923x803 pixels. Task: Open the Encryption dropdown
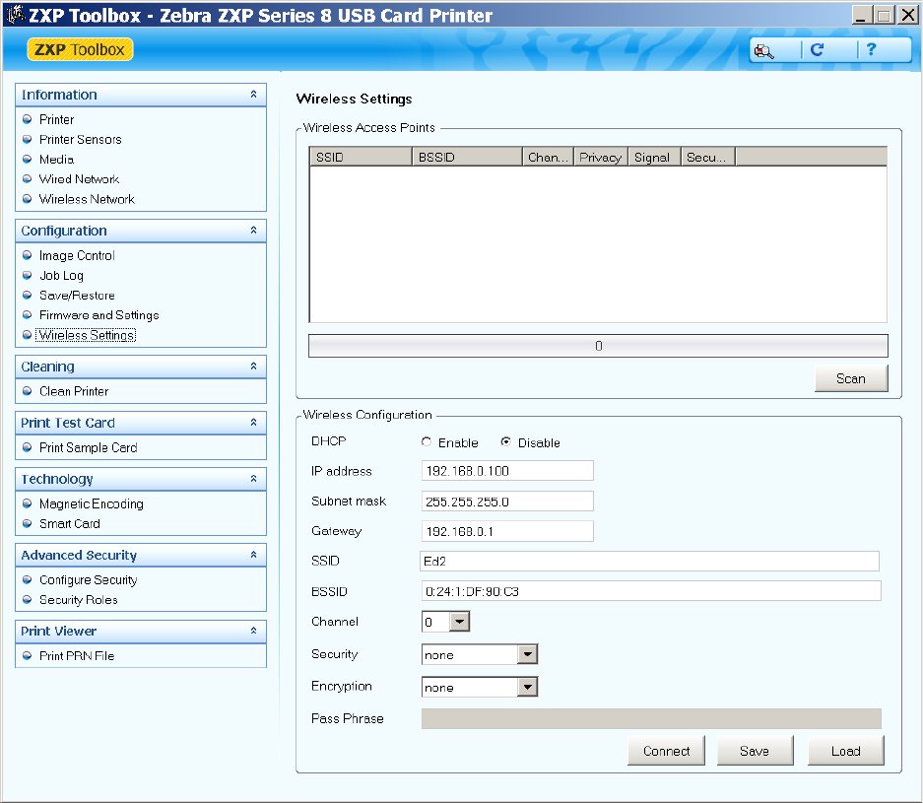(527, 687)
